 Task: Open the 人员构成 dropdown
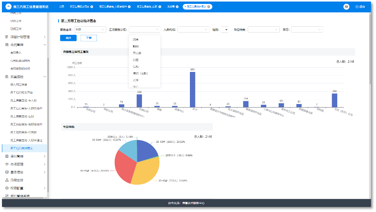[x=193, y=29]
